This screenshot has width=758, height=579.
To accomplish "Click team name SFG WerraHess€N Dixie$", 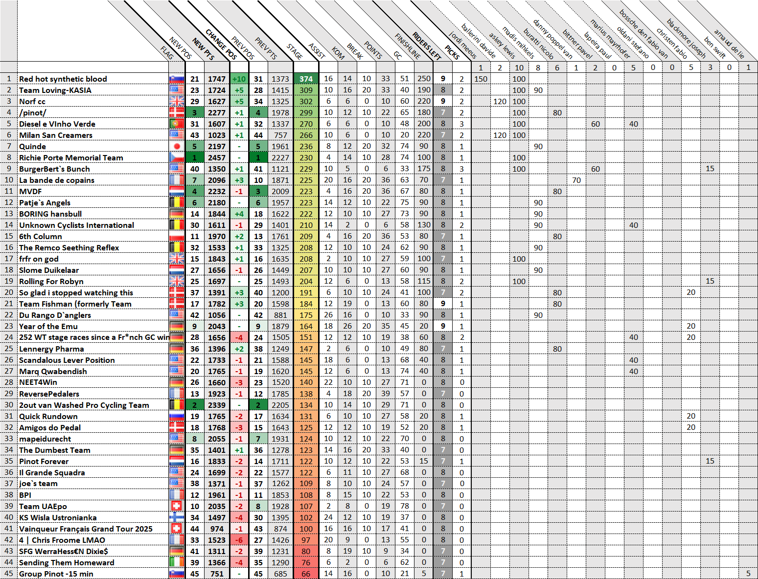I will (64, 551).
